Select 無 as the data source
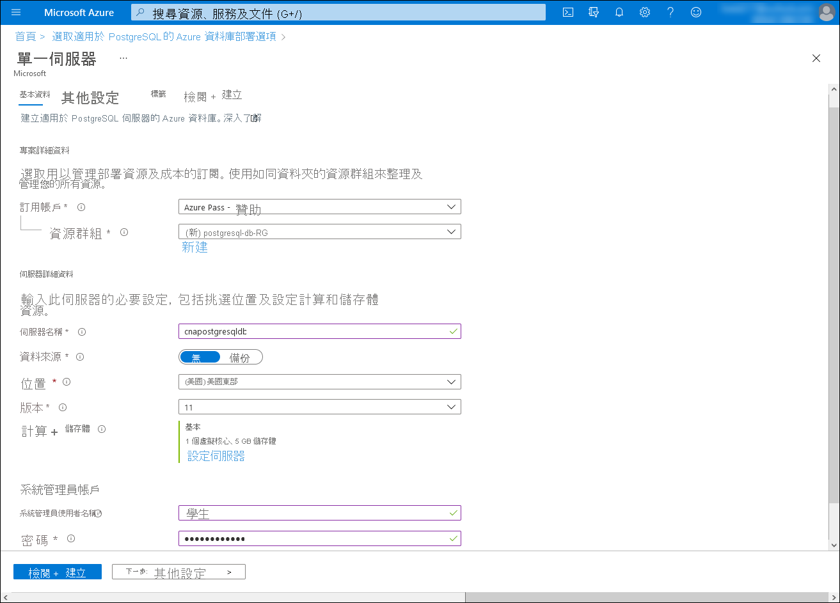 [200, 357]
